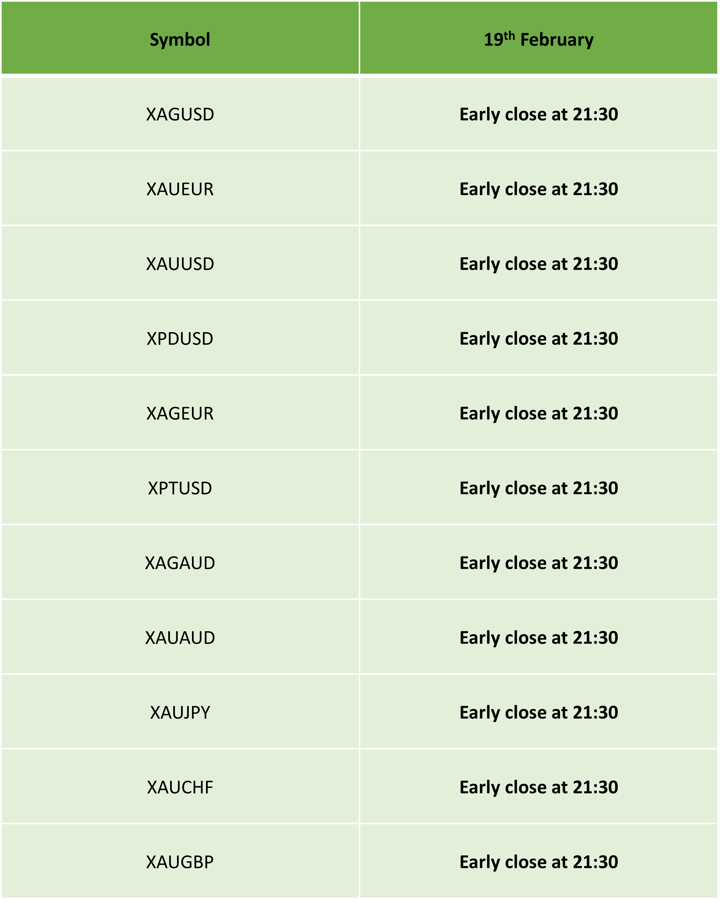Viewport: 721px width, 900px height.
Task: Select the XPTUSD symbol cell
Action: [x=180, y=488]
